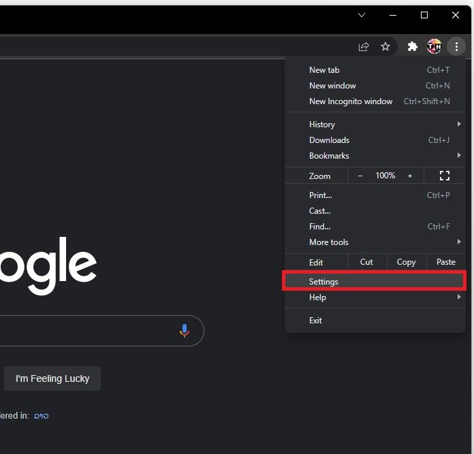Click the share this page icon

point(364,46)
